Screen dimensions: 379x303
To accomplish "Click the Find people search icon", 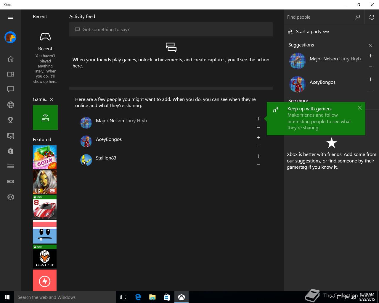I will point(357,17).
